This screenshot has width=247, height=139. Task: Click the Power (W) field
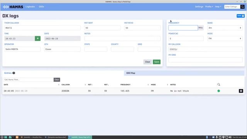tap(186, 39)
